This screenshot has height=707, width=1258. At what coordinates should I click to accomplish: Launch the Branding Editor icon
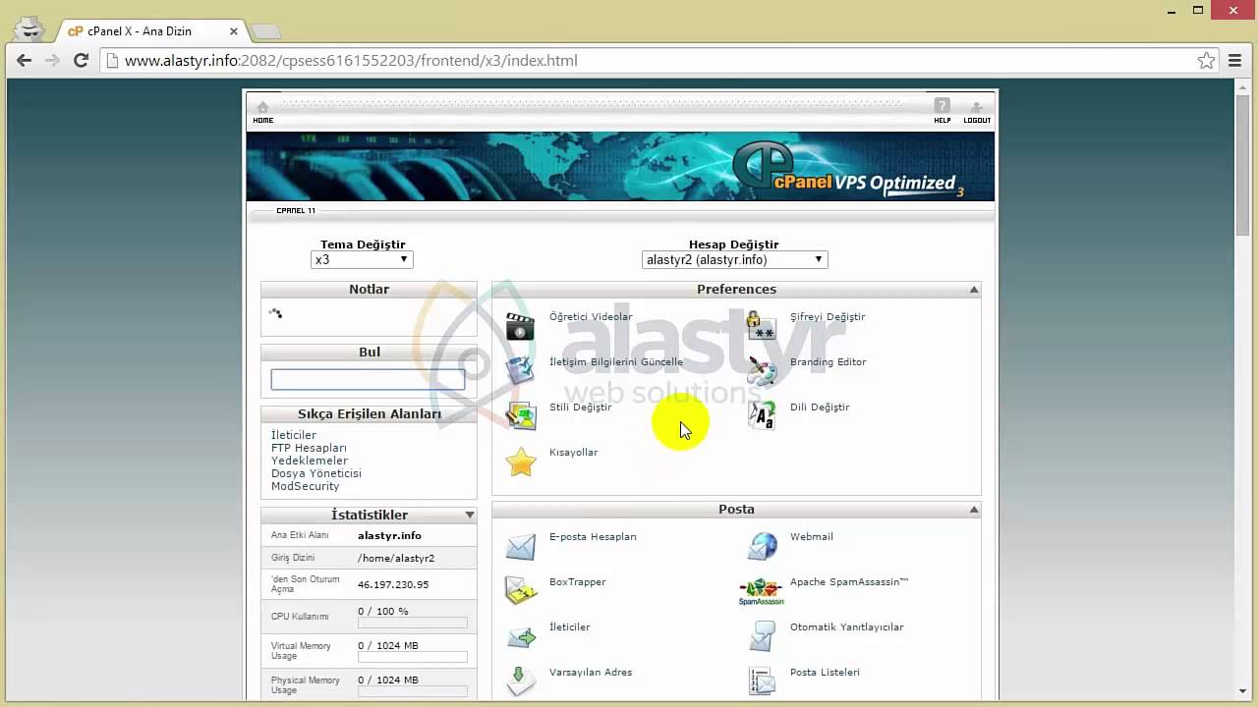click(761, 370)
